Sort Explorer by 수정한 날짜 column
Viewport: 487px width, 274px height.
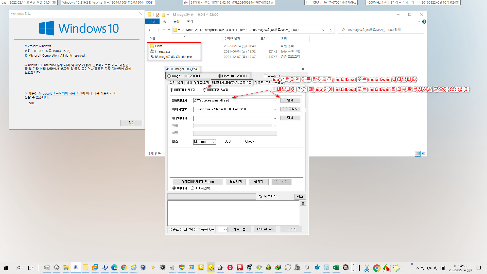[232, 39]
